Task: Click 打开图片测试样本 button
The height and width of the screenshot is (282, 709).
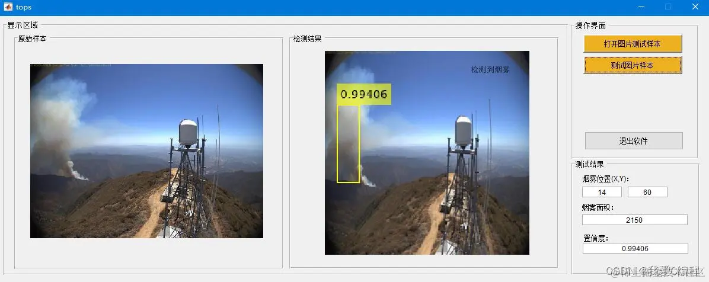Action: pos(633,44)
